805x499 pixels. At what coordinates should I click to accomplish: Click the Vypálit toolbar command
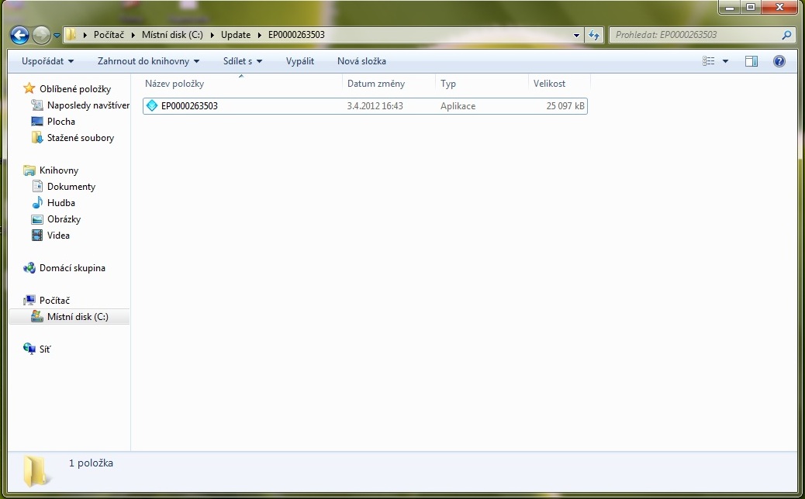[x=300, y=61]
